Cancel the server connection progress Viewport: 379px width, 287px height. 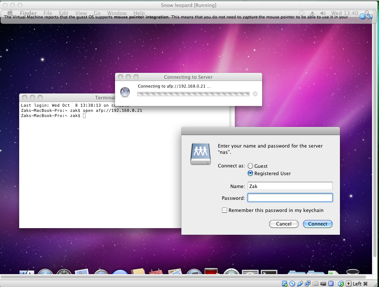(x=255, y=94)
